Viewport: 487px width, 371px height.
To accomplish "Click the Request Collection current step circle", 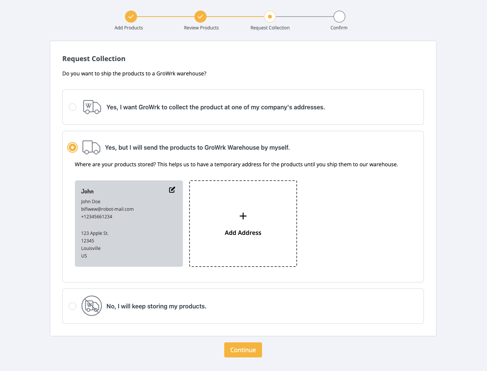I will (270, 17).
